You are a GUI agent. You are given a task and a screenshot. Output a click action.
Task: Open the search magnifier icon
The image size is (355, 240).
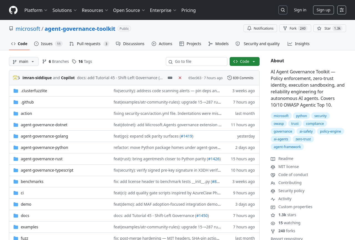point(283,10)
